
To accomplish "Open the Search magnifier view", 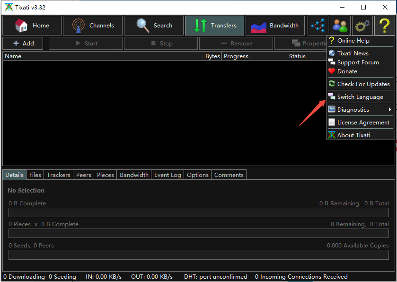I will click(154, 26).
